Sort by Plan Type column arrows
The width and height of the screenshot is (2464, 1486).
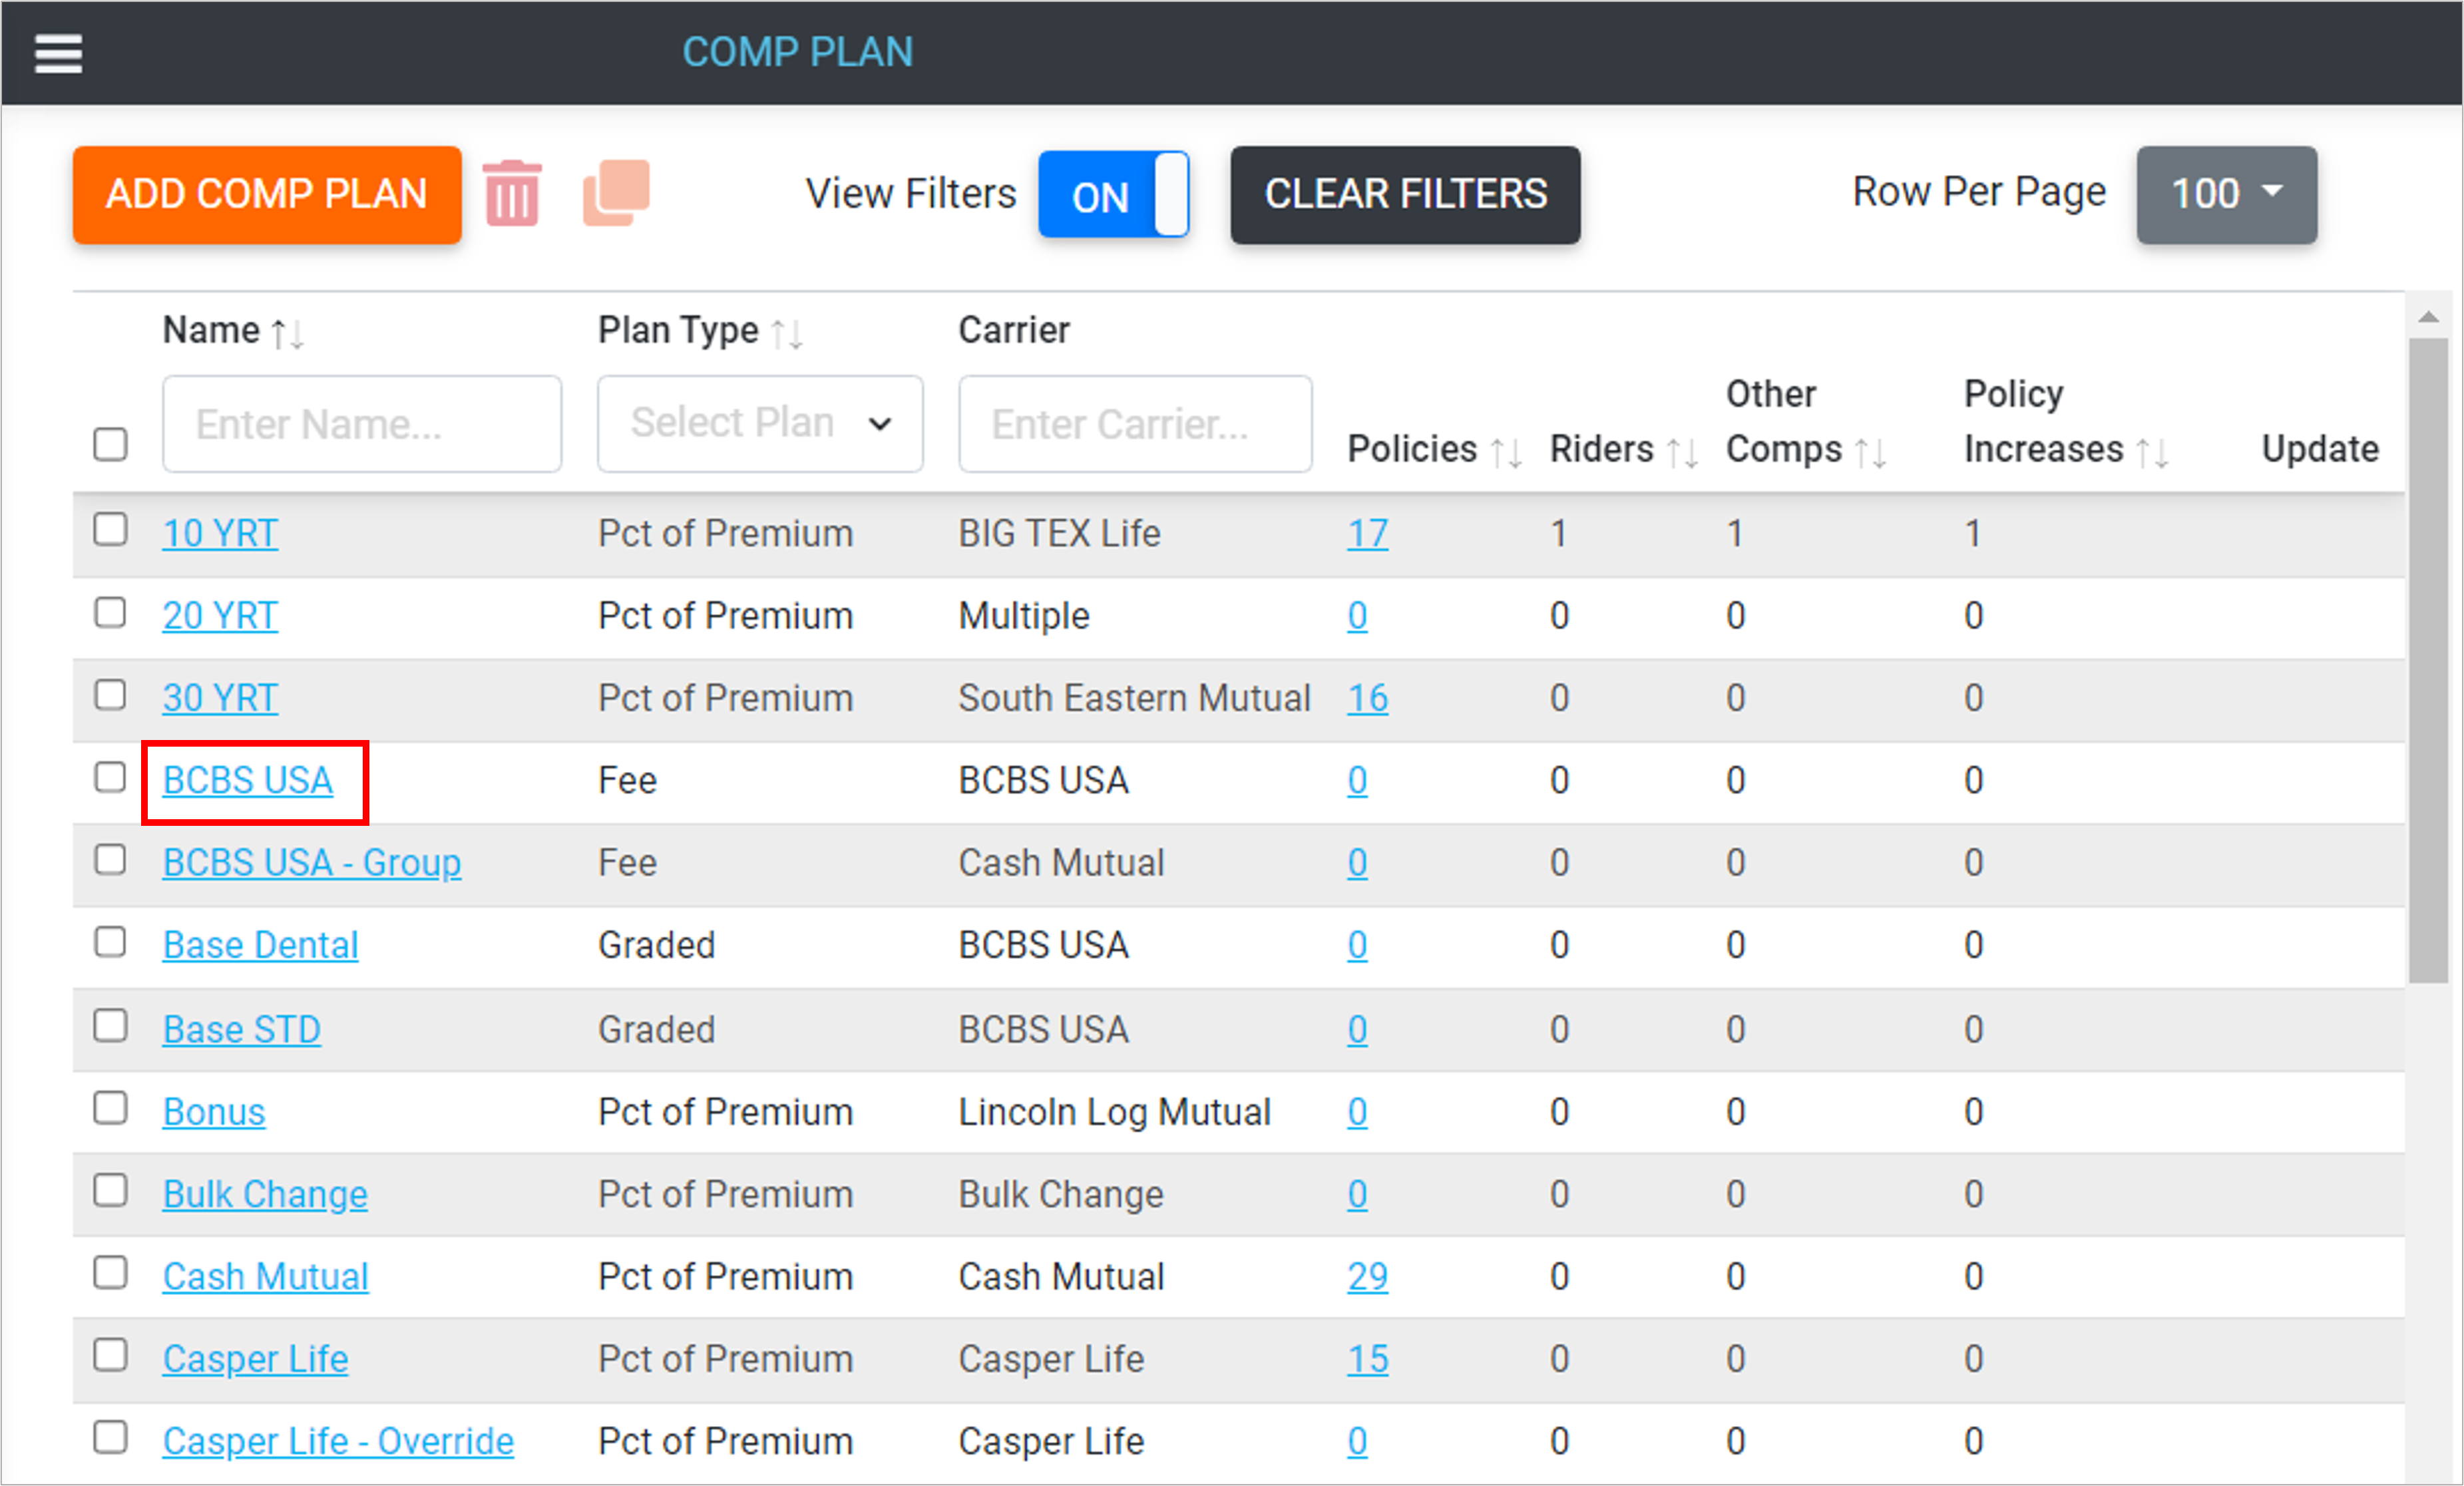click(787, 333)
